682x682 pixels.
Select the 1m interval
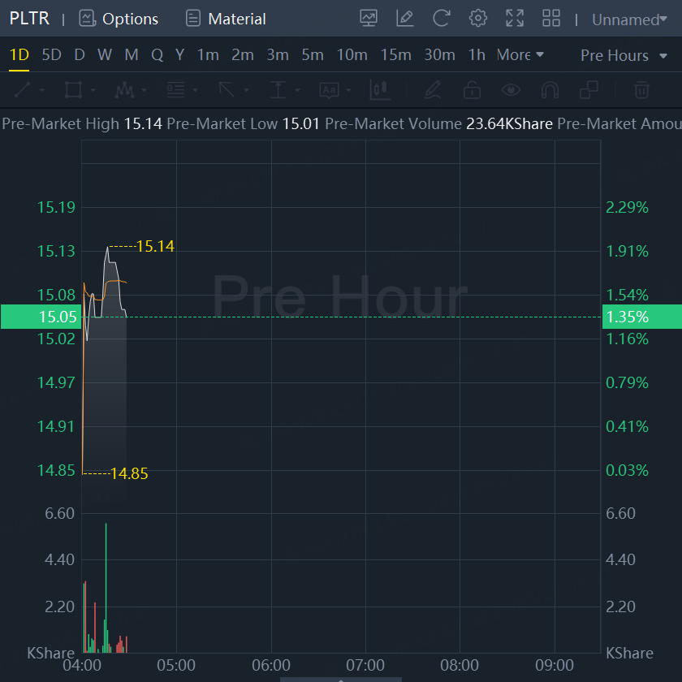coord(208,55)
